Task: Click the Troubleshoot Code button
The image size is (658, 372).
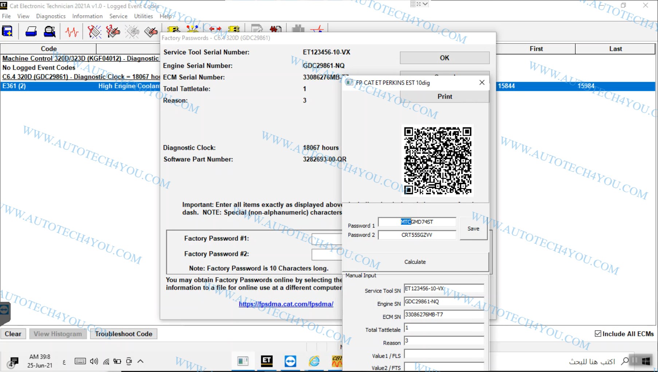Action: click(x=124, y=334)
